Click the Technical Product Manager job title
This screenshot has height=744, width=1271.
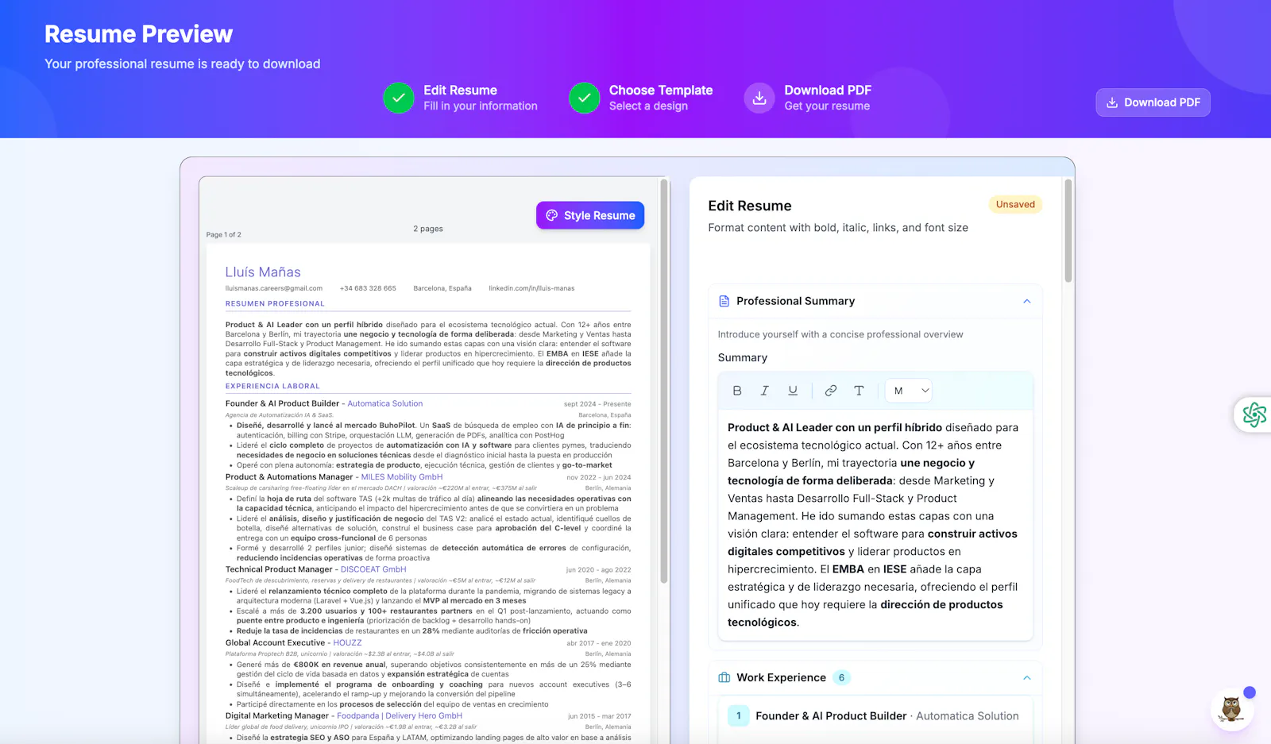point(279,569)
